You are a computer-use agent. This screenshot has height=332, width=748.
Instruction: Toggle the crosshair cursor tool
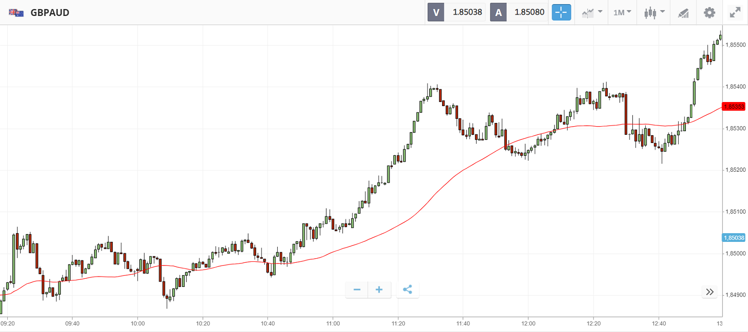(x=561, y=12)
